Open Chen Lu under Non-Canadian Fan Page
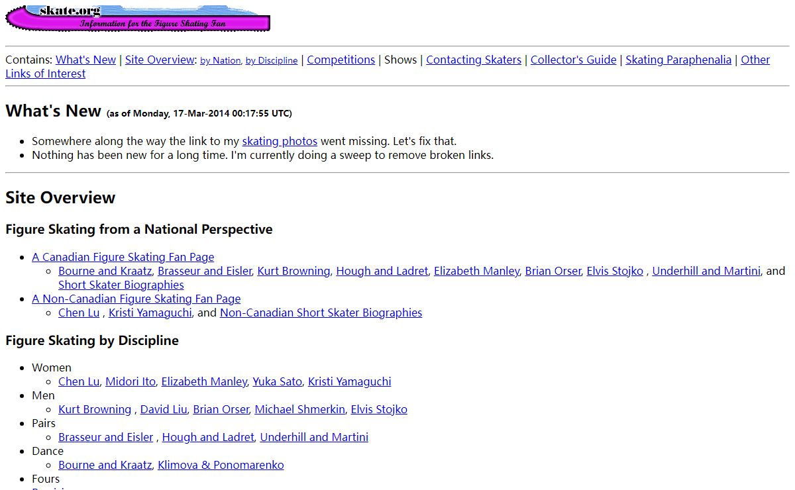Viewport: 795px width, 490px height. click(79, 313)
